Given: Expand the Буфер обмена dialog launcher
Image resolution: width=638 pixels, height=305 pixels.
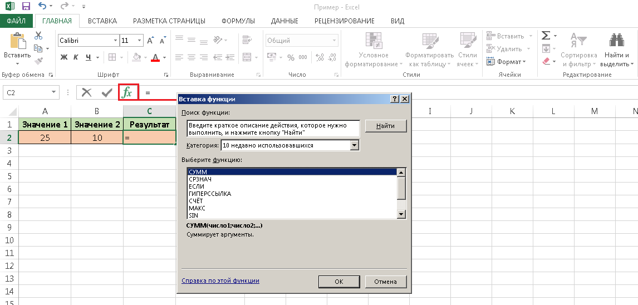Looking at the screenshot, I should (51, 75).
